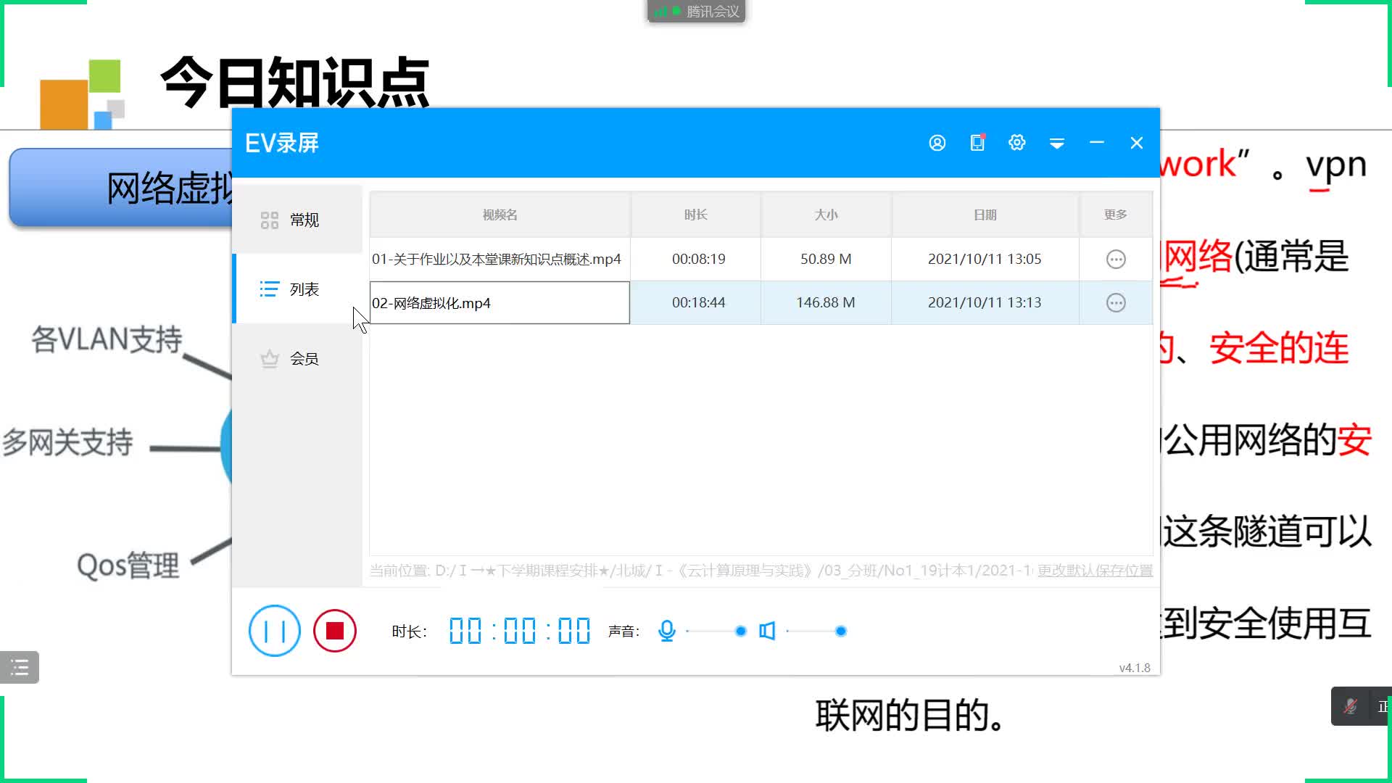Click the 2021/10/11 13:05 date cell
The width and height of the screenshot is (1392, 783).
coord(985,259)
